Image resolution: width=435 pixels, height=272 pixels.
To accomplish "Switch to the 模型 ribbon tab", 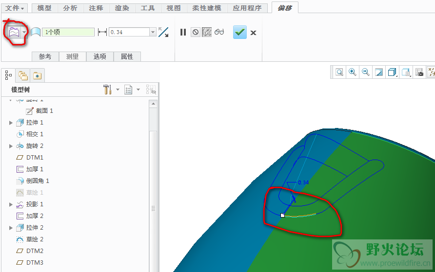I will click(44, 8).
